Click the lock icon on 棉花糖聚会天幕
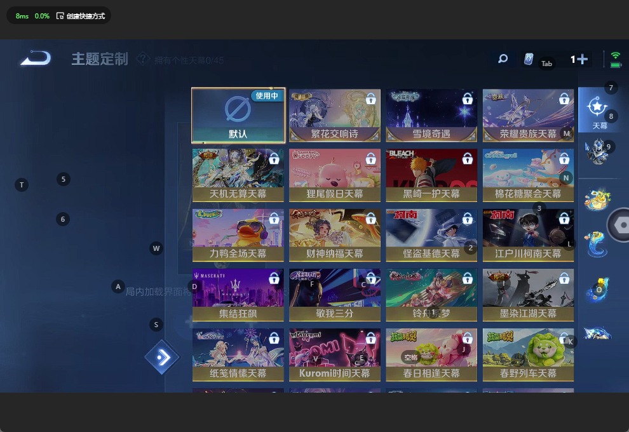Screen dimensions: 629x432 pos(564,158)
